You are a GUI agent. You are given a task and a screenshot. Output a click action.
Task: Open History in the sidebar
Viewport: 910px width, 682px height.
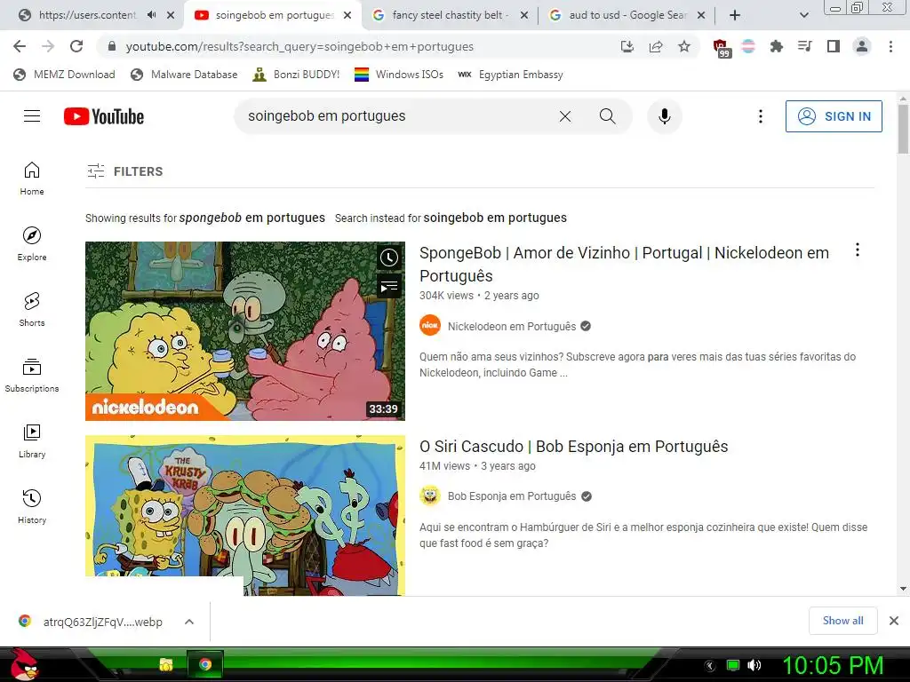[x=32, y=507]
